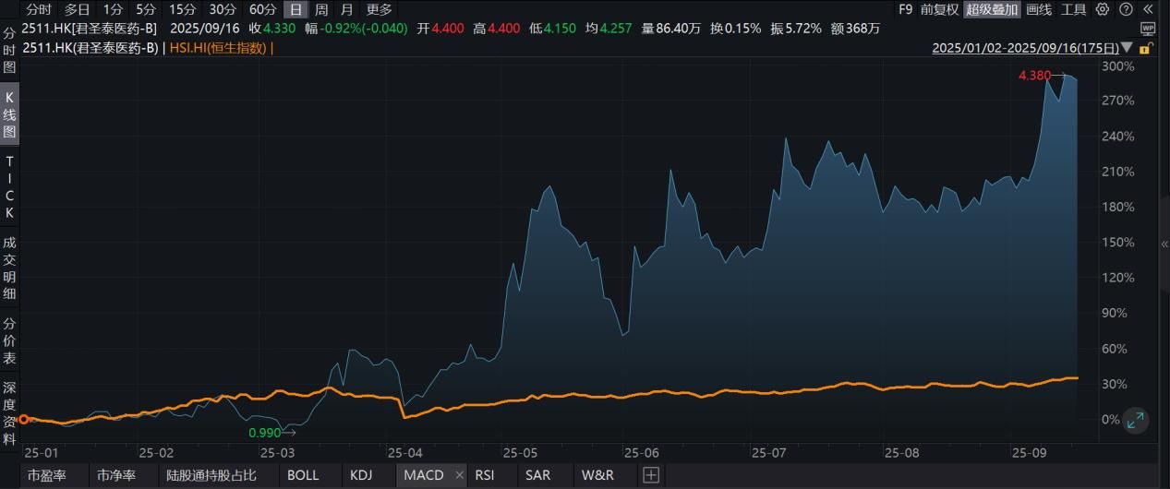
Task: Toggle the date range lock icon
Action: [x=1146, y=48]
